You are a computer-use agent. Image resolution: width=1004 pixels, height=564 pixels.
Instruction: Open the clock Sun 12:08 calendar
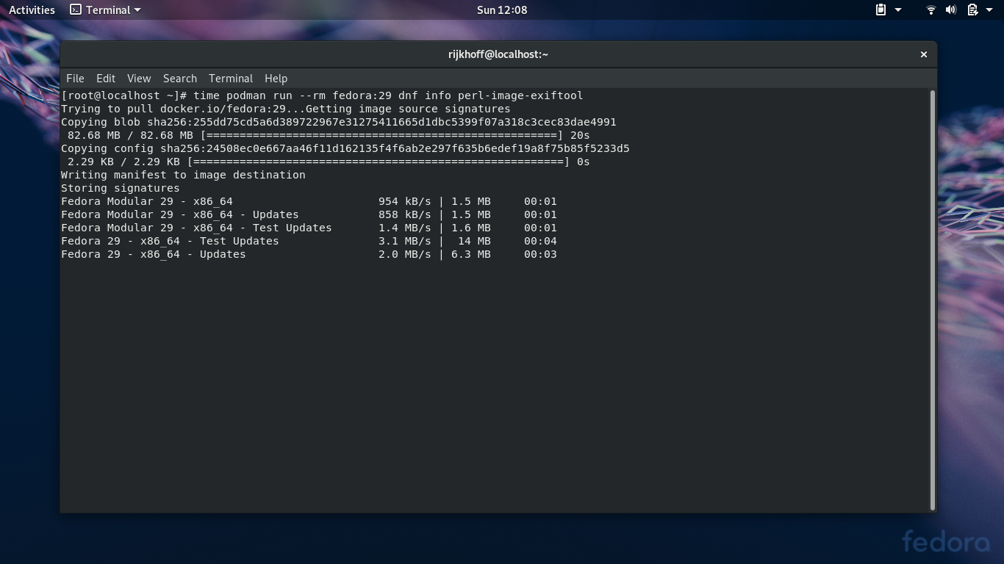click(502, 10)
